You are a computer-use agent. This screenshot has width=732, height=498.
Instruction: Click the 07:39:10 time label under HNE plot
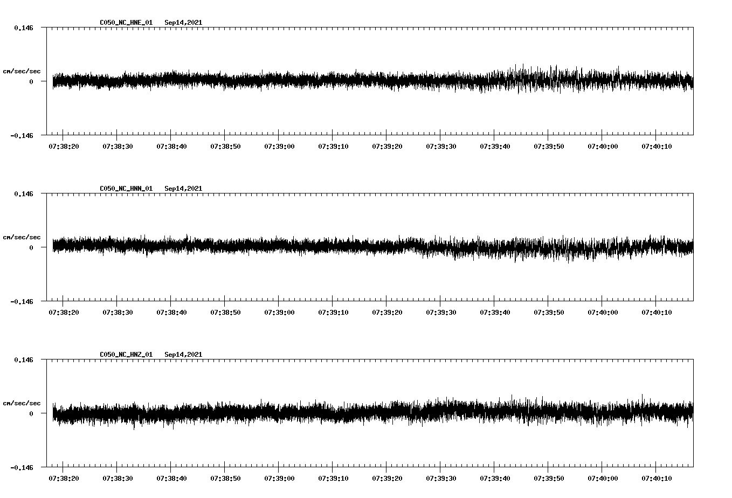click(333, 147)
